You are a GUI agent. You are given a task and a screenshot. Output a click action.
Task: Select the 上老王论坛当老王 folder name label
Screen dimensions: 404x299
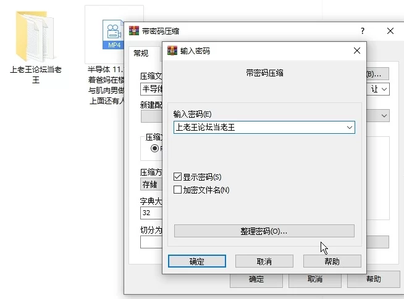[36, 75]
